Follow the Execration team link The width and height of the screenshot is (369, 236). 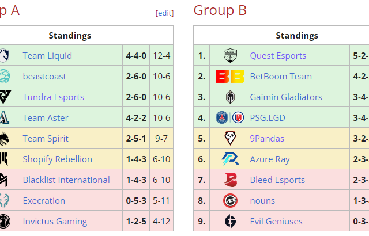pos(44,201)
